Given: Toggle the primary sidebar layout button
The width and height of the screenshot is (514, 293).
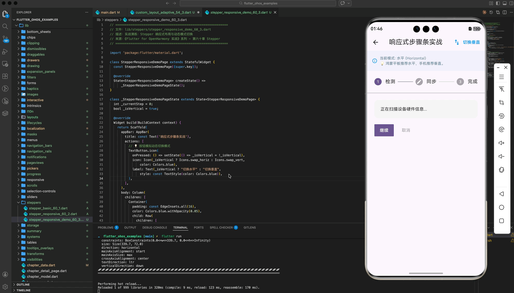Looking at the screenshot, I should tap(498, 3).
